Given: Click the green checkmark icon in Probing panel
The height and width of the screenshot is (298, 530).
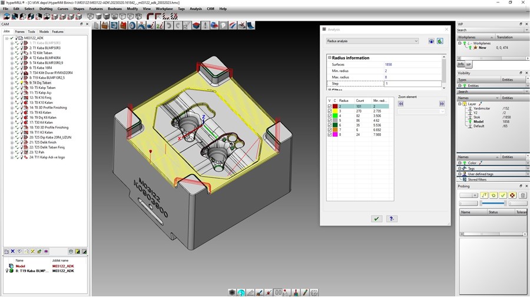Looking at the screenshot, I should [503, 196].
